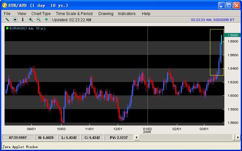Click the 12/01 date axis label
The height and width of the screenshot is (151, 242).
tap(118, 129)
